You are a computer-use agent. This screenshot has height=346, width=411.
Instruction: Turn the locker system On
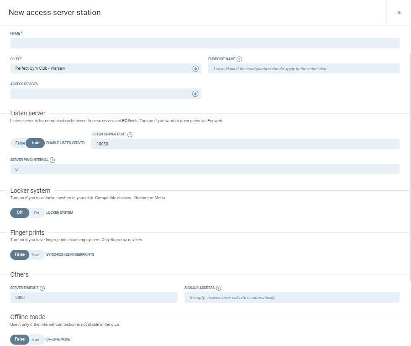coord(37,213)
